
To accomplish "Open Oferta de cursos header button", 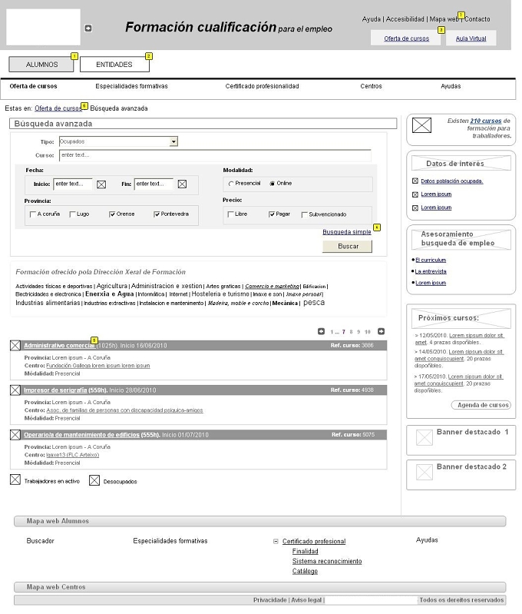I will click(x=406, y=38).
